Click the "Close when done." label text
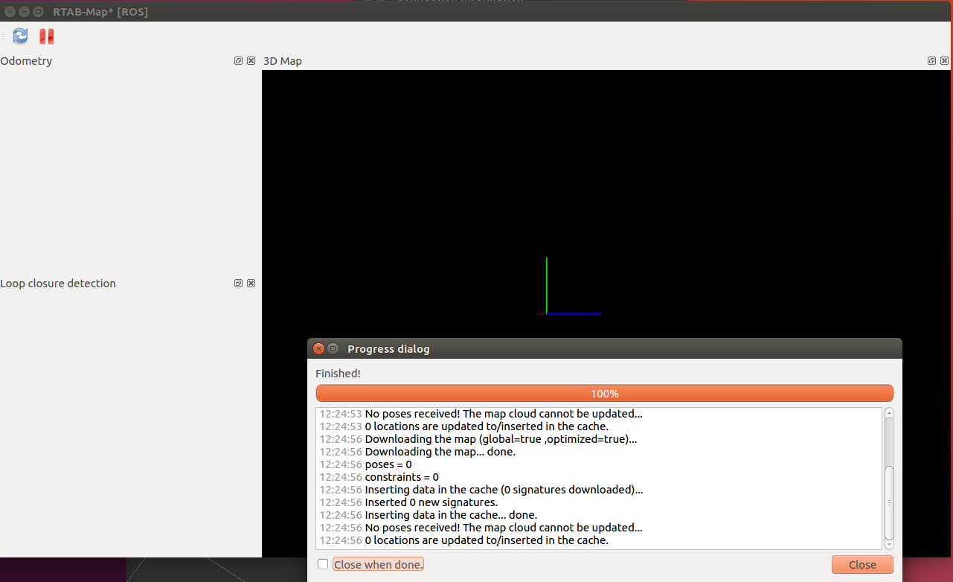This screenshot has height=582, width=953. 378,564
